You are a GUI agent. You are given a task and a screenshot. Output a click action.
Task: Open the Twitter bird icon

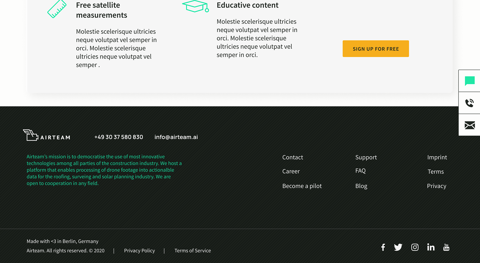point(398,247)
